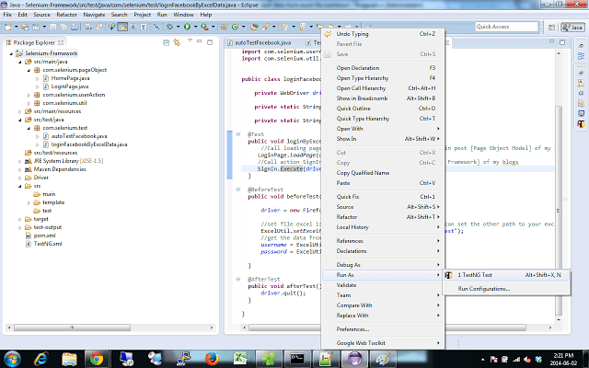Select HomePage.java in Package Explorer
Screen dimensions: 589x368
70,78
